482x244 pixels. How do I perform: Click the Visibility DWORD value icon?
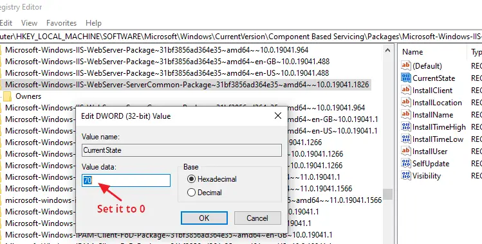pyautogui.click(x=406, y=176)
